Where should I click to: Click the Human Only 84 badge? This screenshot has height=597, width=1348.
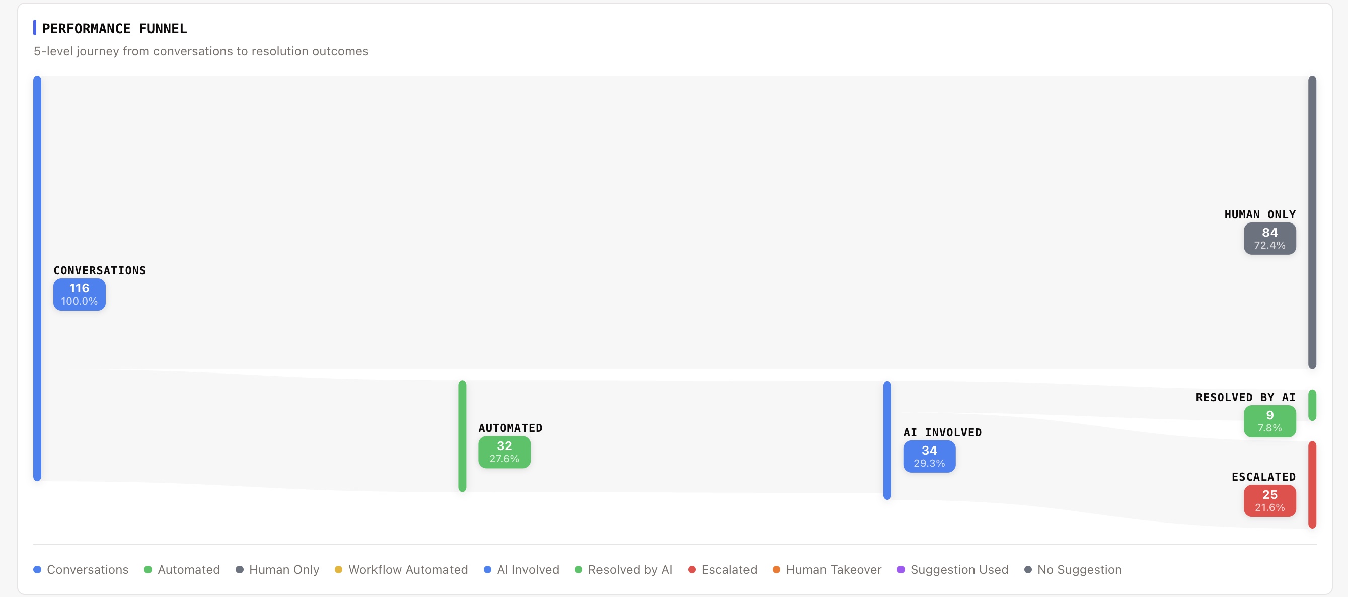[1269, 238]
